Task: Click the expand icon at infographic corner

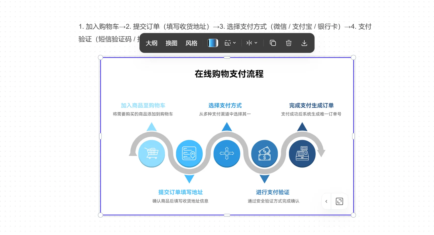Action: [339, 201]
